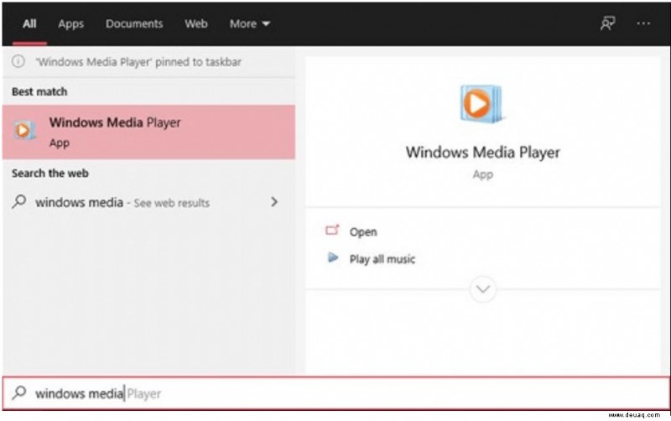Click the info icon beside pinned notice

click(x=18, y=61)
